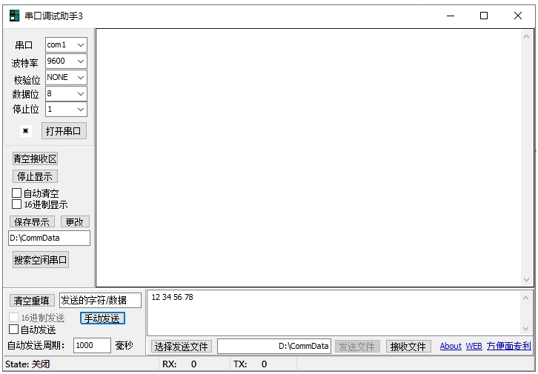Click the send text area containing 12 34 56 78
Image resolution: width=538 pixels, height=374 pixels.
pyautogui.click(x=333, y=313)
